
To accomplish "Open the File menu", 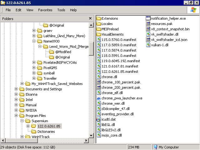I will (x=8, y=10).
